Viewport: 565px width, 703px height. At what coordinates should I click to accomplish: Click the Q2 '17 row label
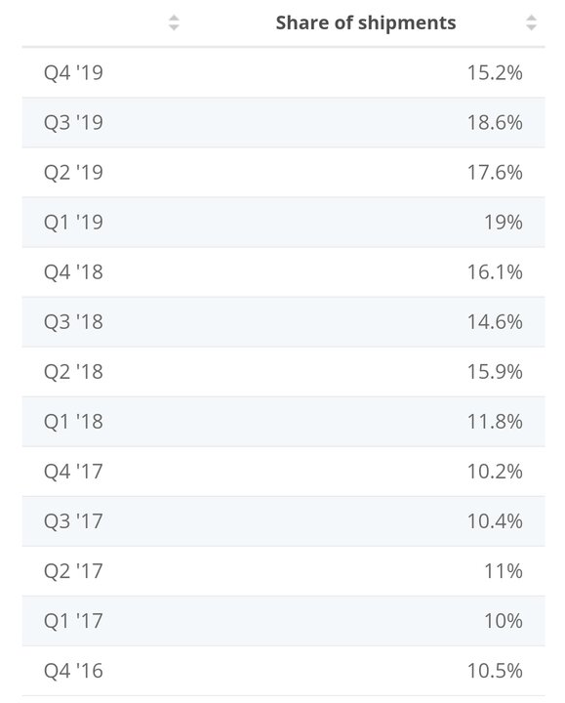tap(73, 571)
